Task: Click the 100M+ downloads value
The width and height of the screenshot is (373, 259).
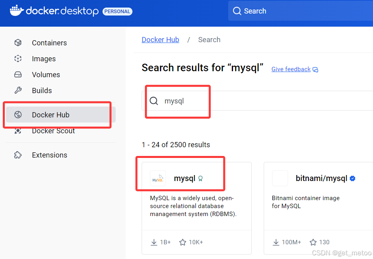Action: tap(291, 242)
